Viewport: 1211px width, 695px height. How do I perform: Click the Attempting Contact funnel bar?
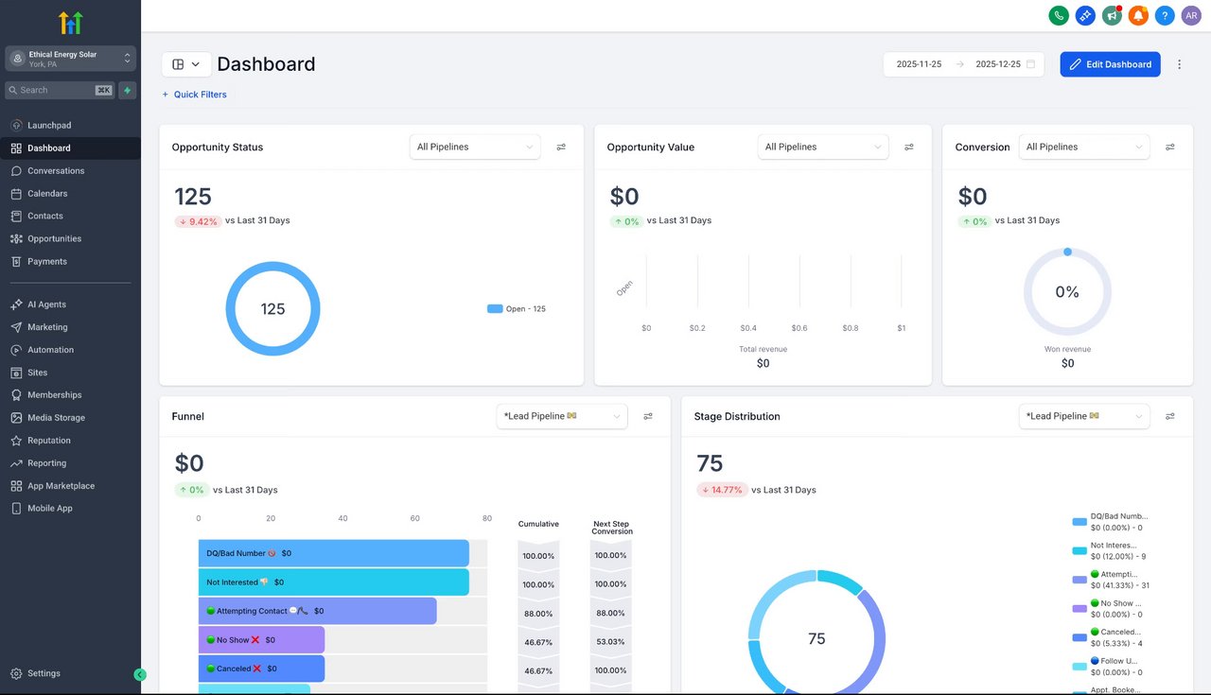click(x=317, y=611)
